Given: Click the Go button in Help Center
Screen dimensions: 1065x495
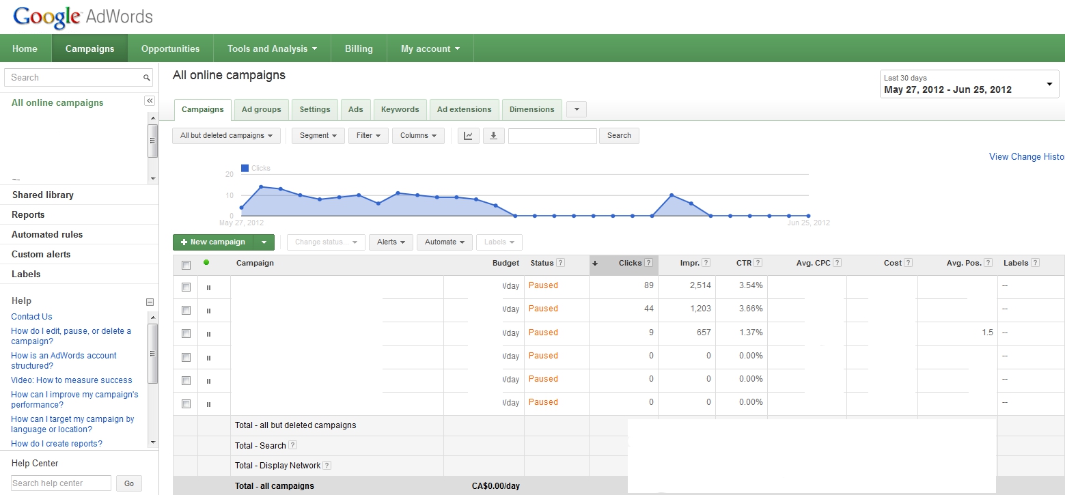Looking at the screenshot, I should (x=129, y=483).
